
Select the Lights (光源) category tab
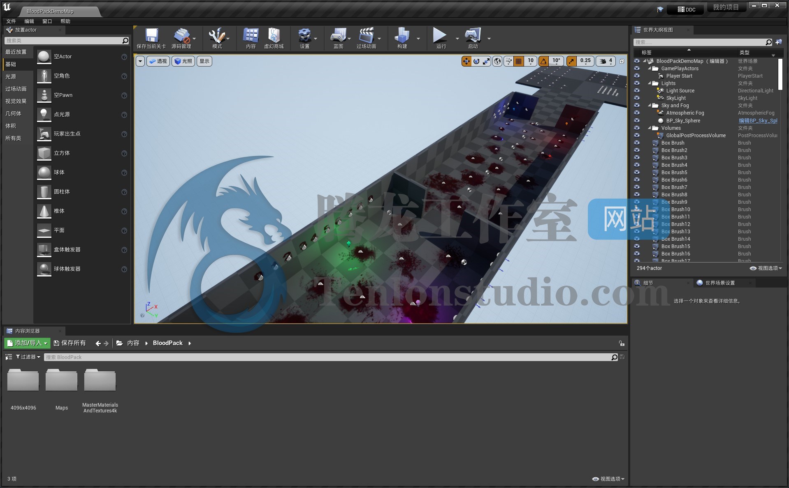coord(11,77)
